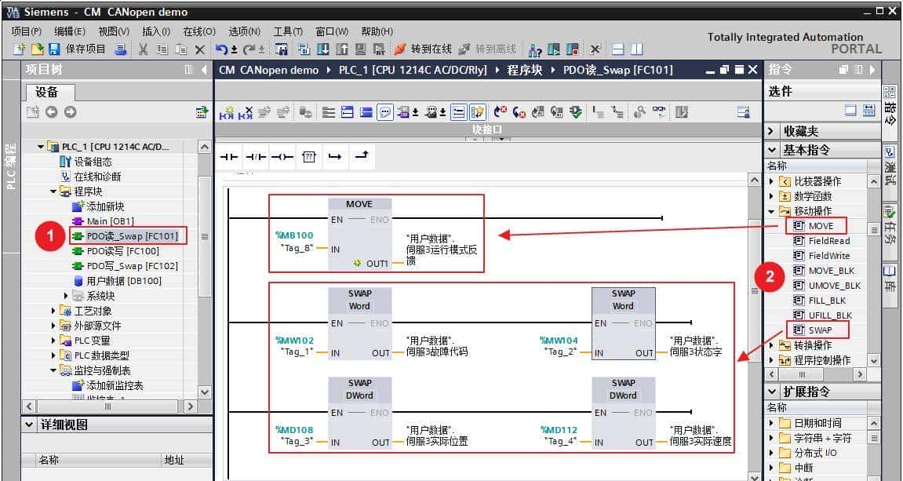The image size is (903, 481).
Task: Expand the 转换操作 instruction folder
Action: (x=772, y=345)
